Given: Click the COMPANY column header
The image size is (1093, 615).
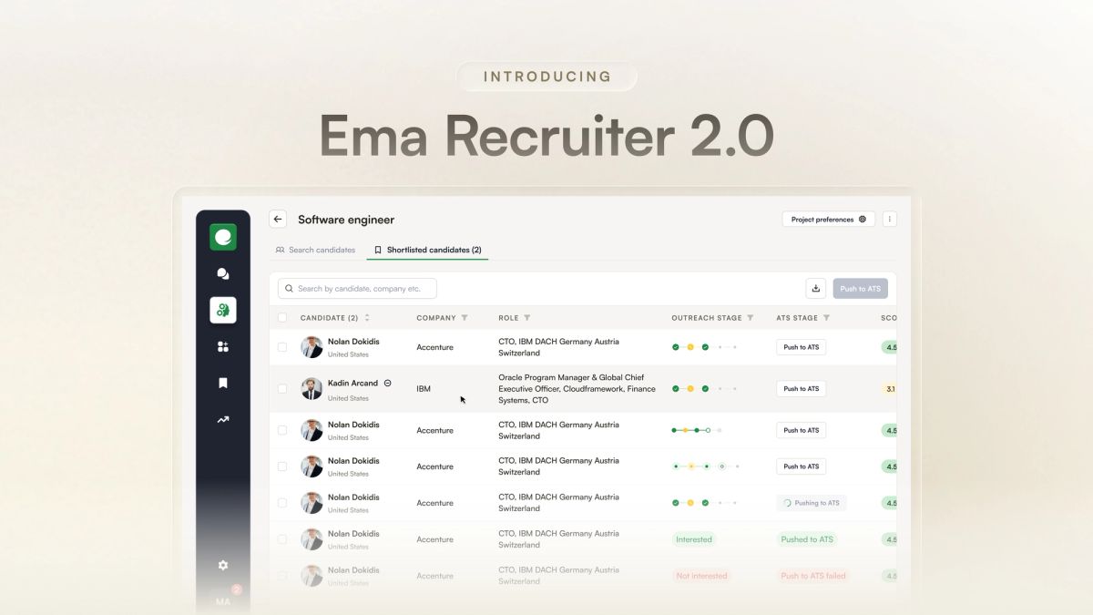Looking at the screenshot, I should tap(436, 318).
